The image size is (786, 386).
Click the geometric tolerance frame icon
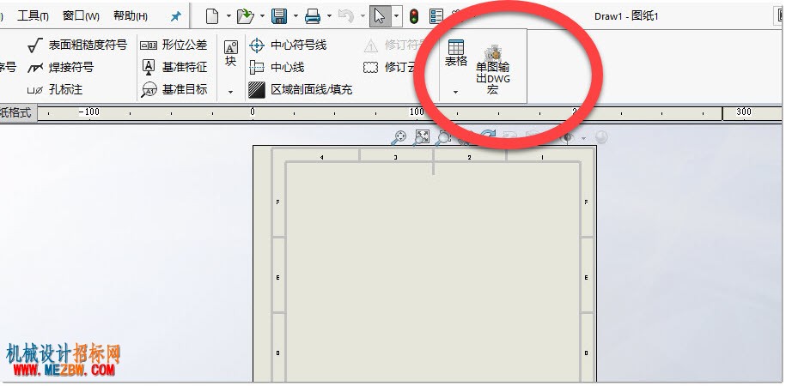pyautogui.click(x=149, y=45)
